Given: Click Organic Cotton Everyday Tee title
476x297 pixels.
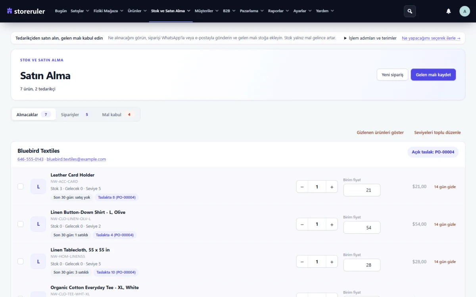Looking at the screenshot, I should (95, 287).
